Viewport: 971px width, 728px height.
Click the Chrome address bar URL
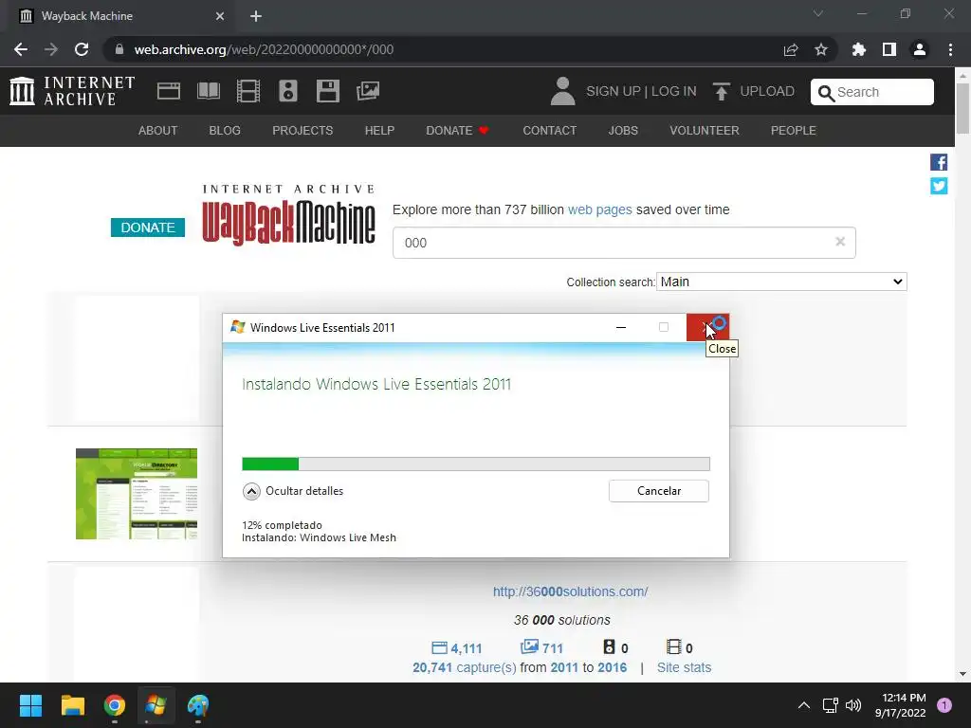point(264,49)
